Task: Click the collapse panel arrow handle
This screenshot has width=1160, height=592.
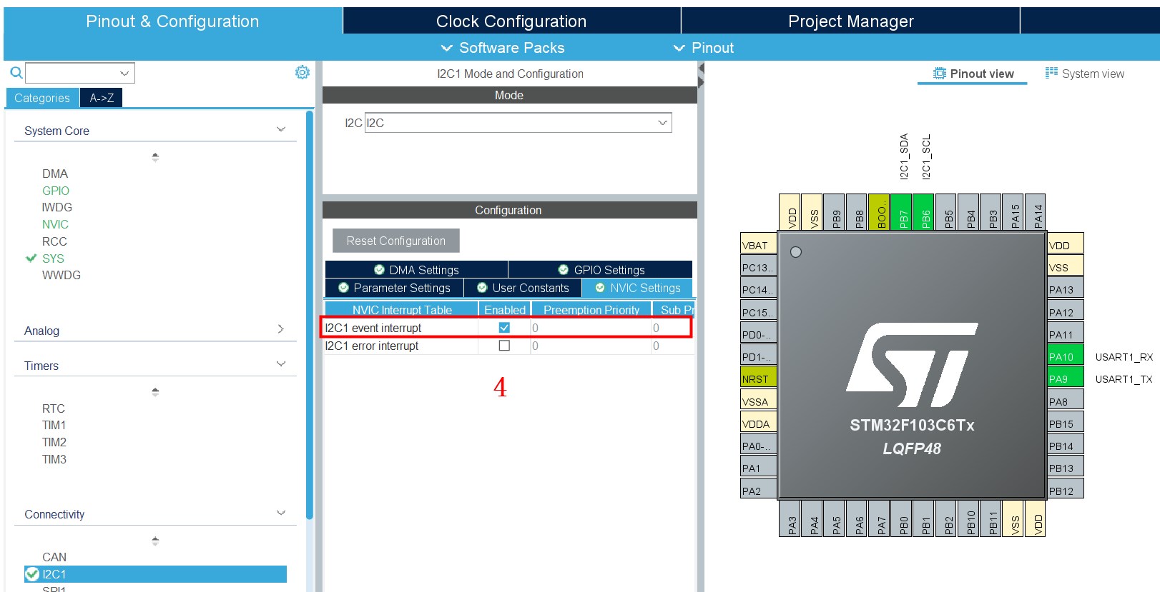Action: [x=701, y=75]
